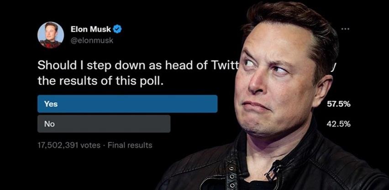Select the No poll option bar
The height and width of the screenshot is (190, 389).
pos(104,124)
